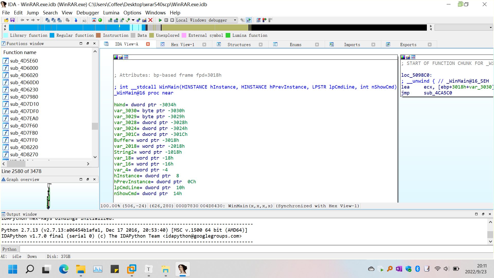Jump forward with the right arrow icon

point(33,20)
